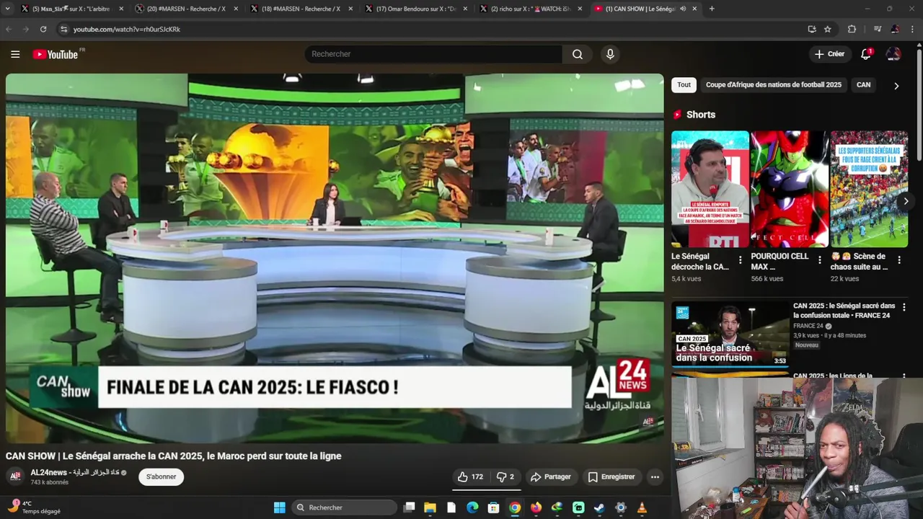
Task: Open Windows Settings gear on the taskbar
Action: pyautogui.click(x=620, y=507)
